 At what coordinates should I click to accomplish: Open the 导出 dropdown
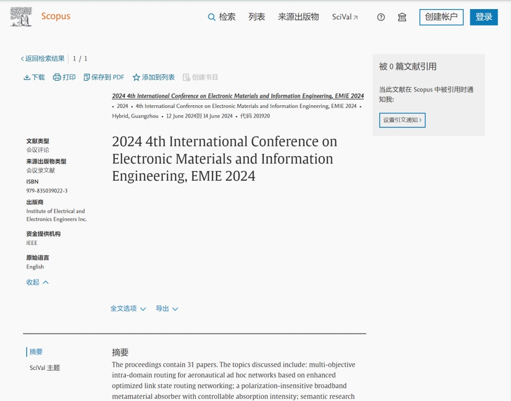pos(166,309)
